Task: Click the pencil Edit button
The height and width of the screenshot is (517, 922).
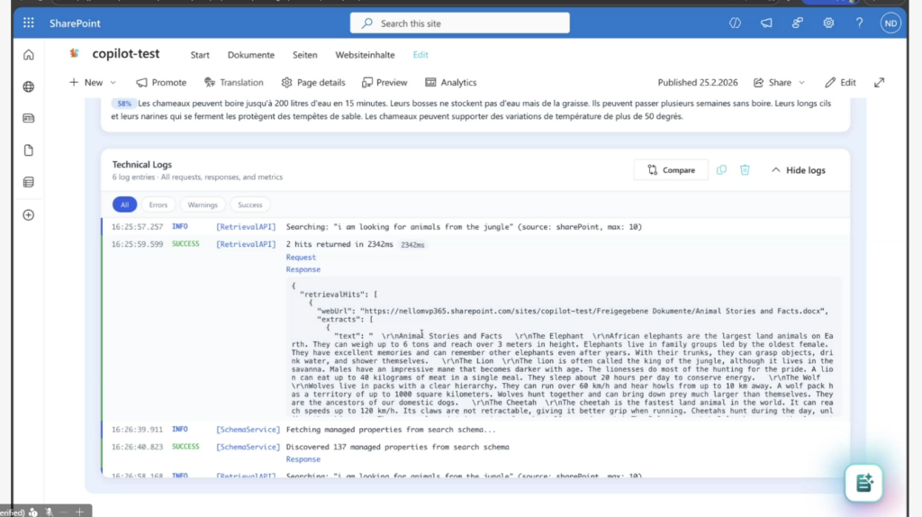Action: [840, 82]
